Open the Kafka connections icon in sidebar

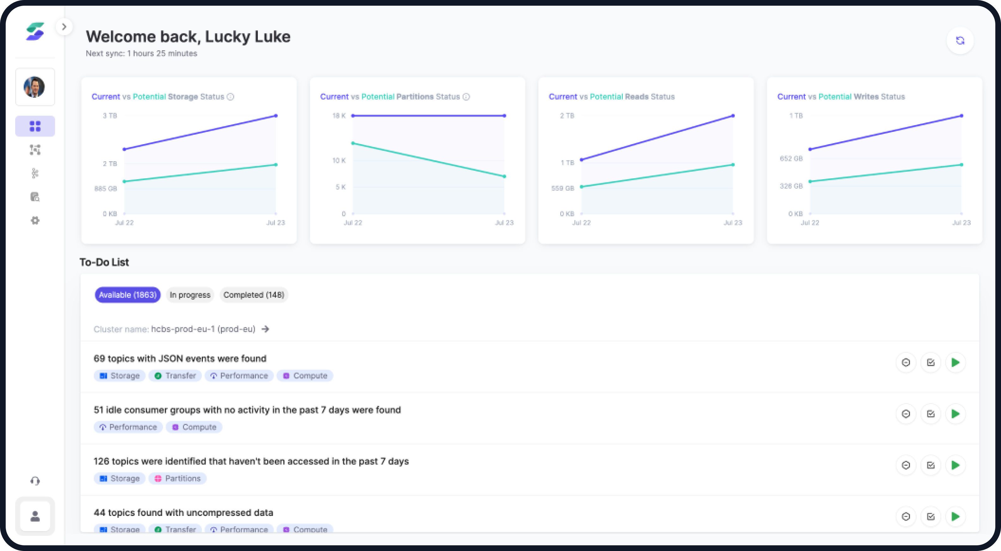pos(35,173)
